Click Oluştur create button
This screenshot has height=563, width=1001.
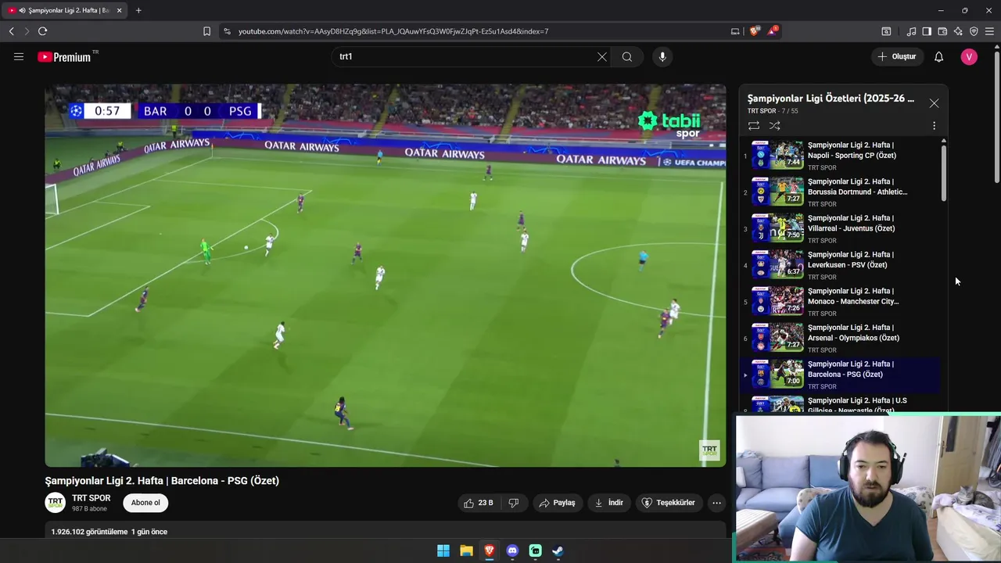click(896, 56)
